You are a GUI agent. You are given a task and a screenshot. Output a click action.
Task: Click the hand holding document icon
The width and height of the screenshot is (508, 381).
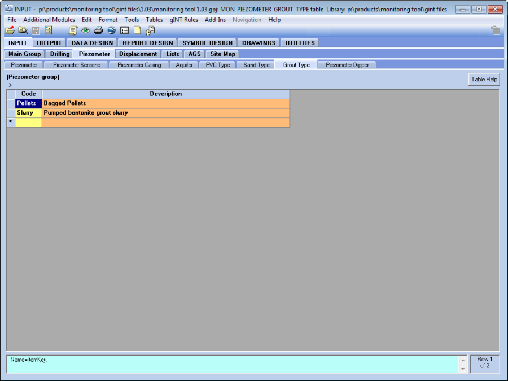point(150,30)
